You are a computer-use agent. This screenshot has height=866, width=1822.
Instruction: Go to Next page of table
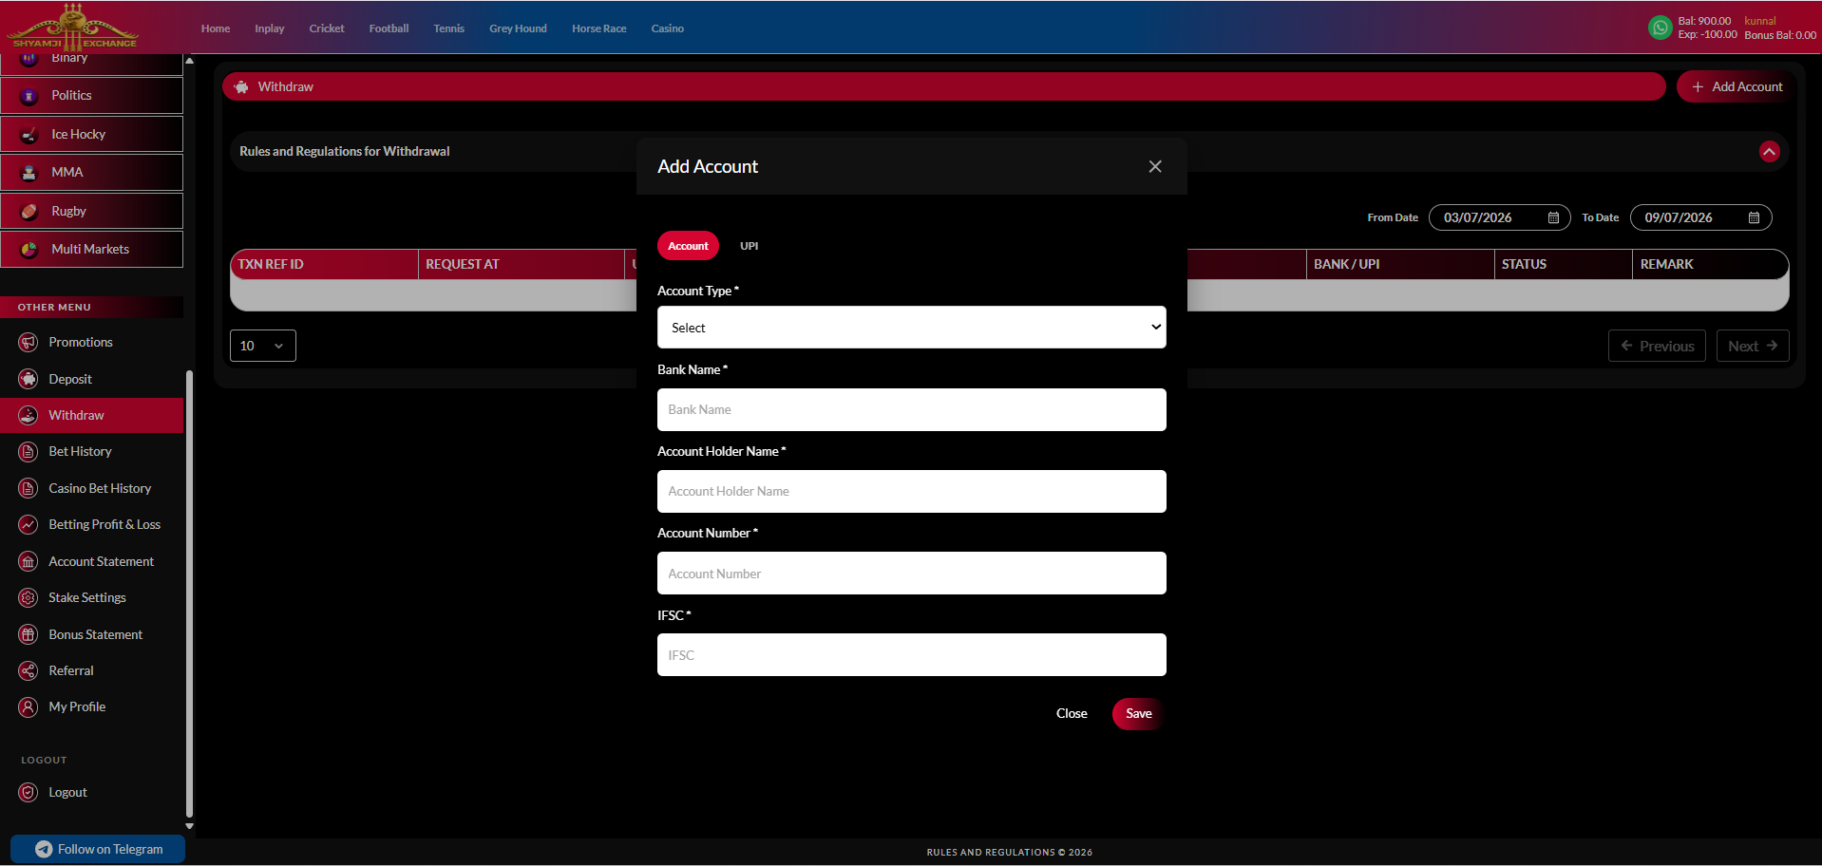pos(1753,346)
